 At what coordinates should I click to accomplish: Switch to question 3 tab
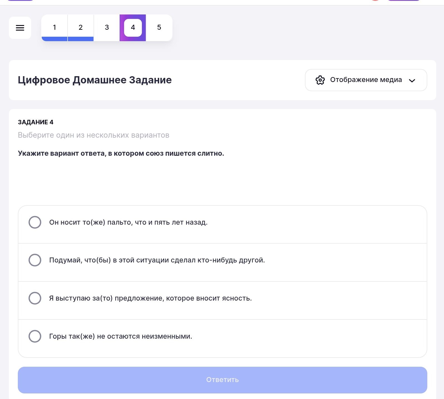(x=107, y=28)
